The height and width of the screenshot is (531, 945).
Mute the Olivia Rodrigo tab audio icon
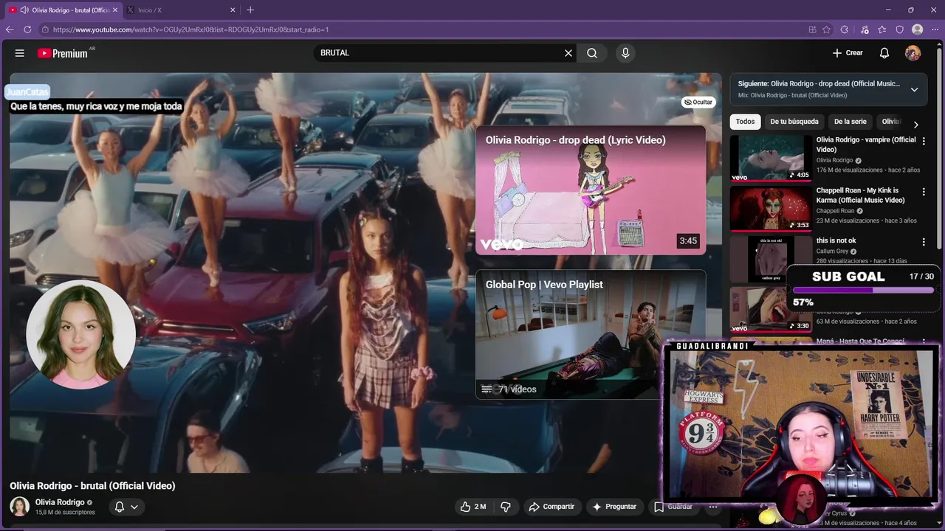tap(24, 10)
